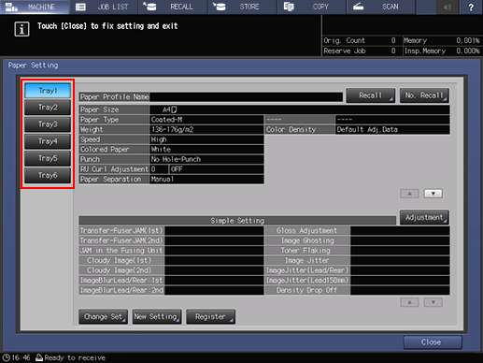Switch to the JOB LIST tab
This screenshot has height=363, width=483.
[x=104, y=7]
